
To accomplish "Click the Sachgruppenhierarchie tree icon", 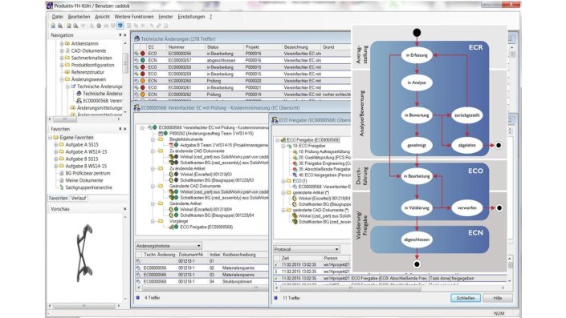I will coord(61,187).
